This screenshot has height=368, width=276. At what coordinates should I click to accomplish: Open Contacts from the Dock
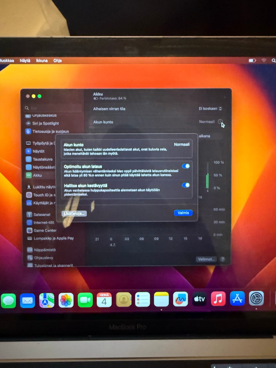(x=123, y=300)
